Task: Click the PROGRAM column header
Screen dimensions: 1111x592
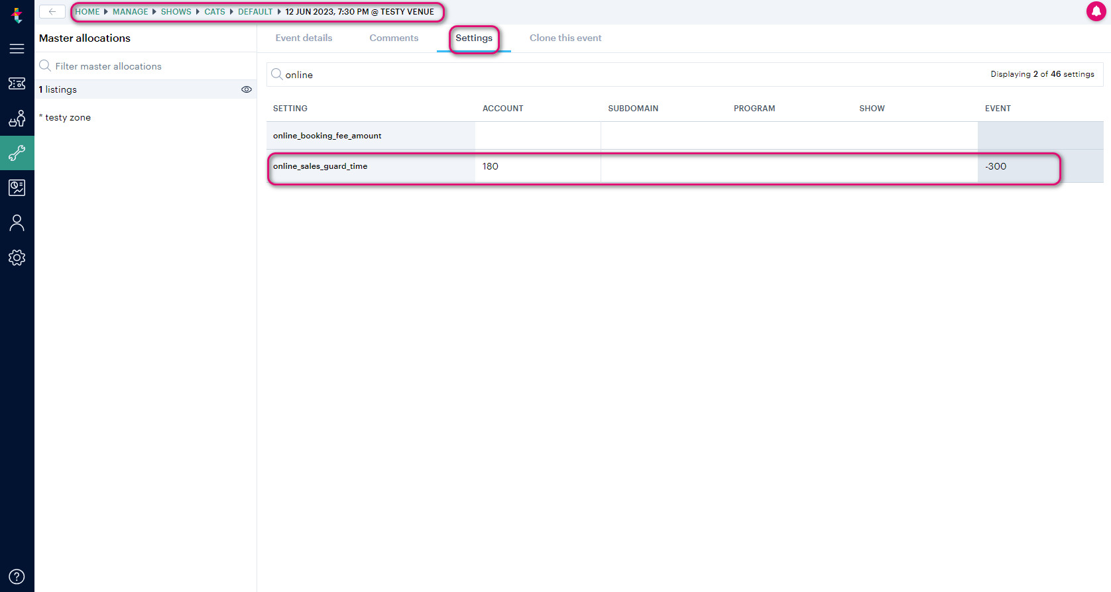Action: pos(754,109)
